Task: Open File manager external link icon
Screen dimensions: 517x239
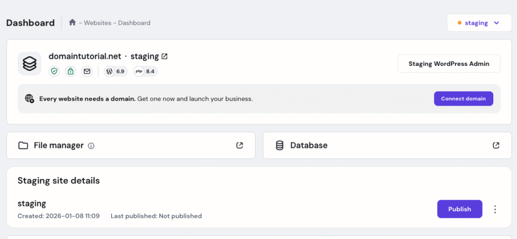Action: tap(240, 145)
